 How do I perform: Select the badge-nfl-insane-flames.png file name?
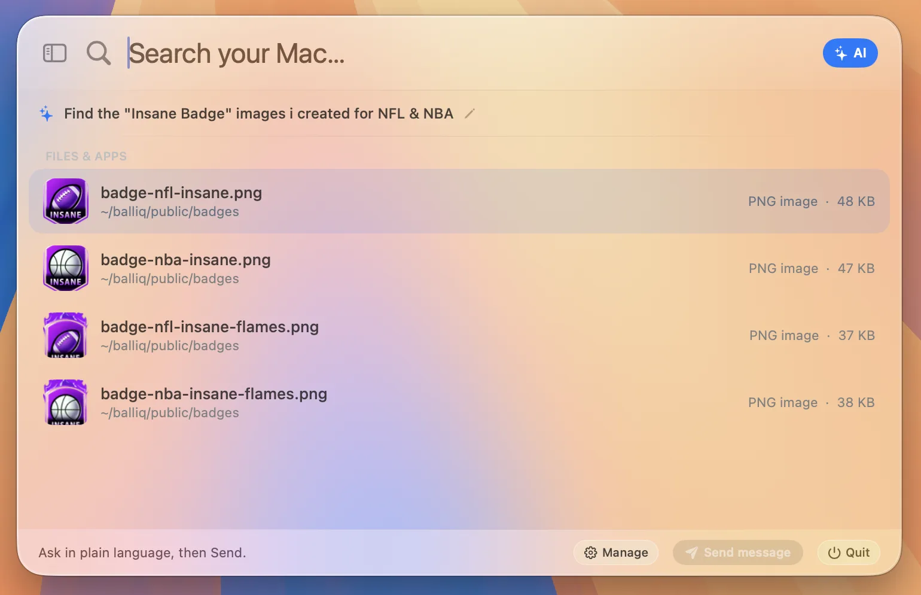click(209, 327)
